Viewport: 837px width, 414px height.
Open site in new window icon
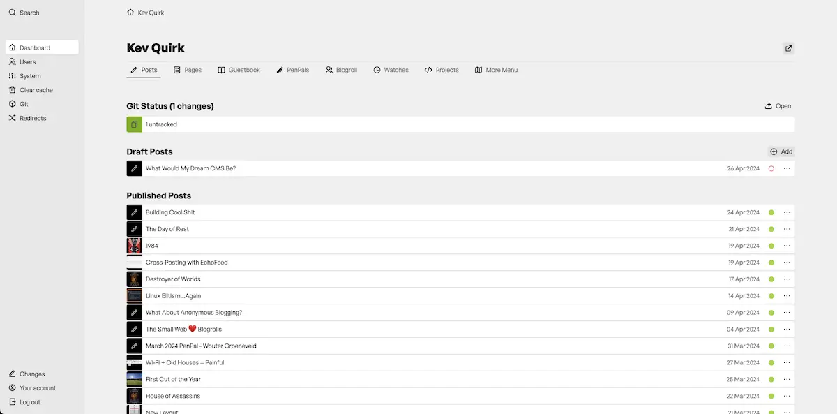click(788, 48)
